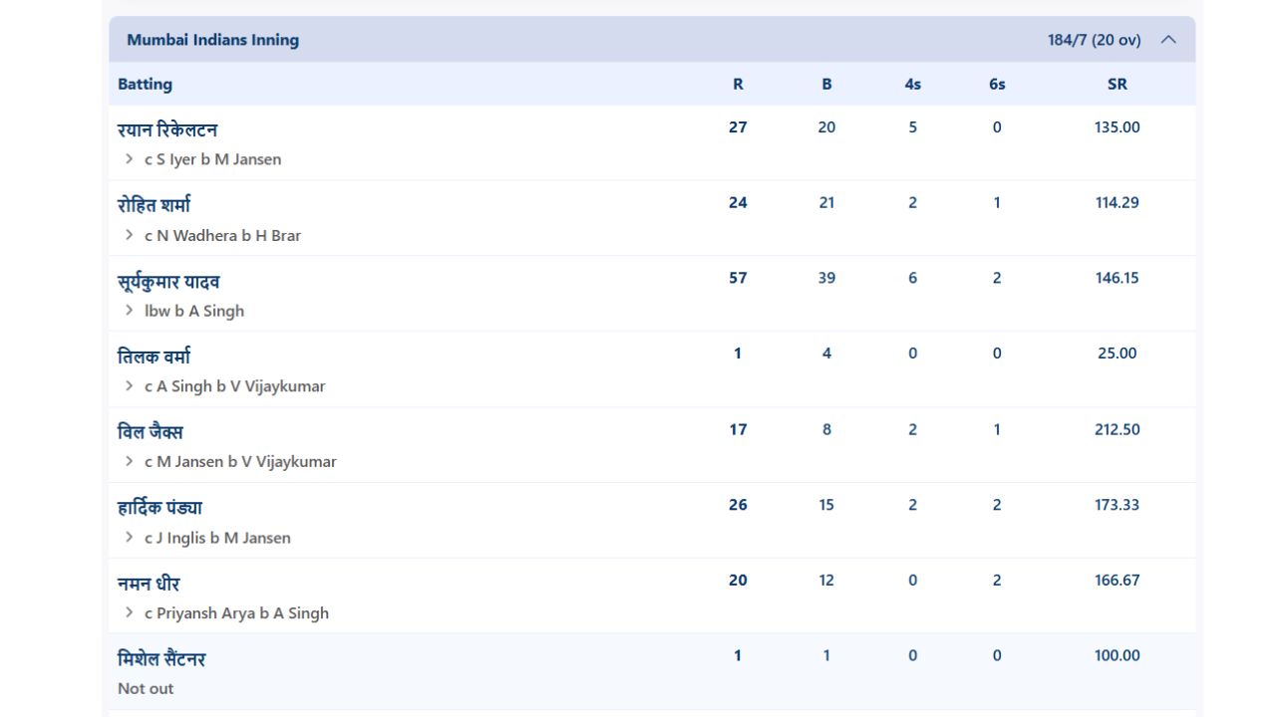Open तिलक वर्मा player link
Screen dimensions: 1276x717
[x=154, y=357]
